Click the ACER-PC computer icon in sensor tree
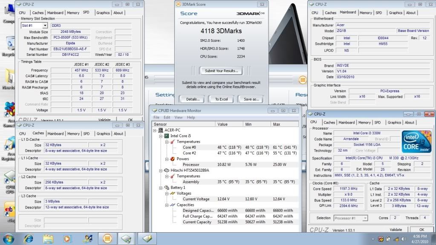The image size is (436, 245). coord(160,130)
